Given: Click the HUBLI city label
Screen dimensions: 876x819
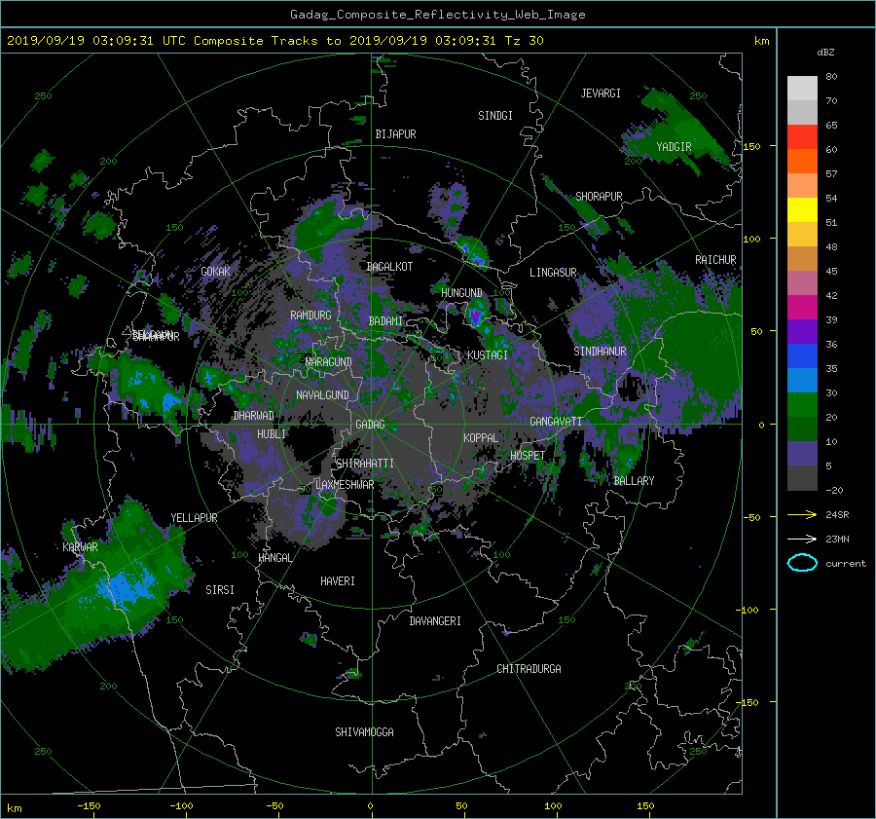Looking at the screenshot, I should click(272, 434).
